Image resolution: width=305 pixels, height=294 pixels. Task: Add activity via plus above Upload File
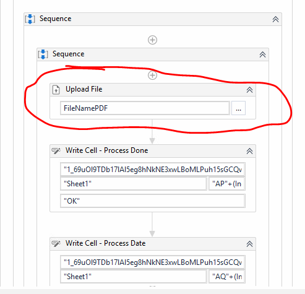point(153,75)
